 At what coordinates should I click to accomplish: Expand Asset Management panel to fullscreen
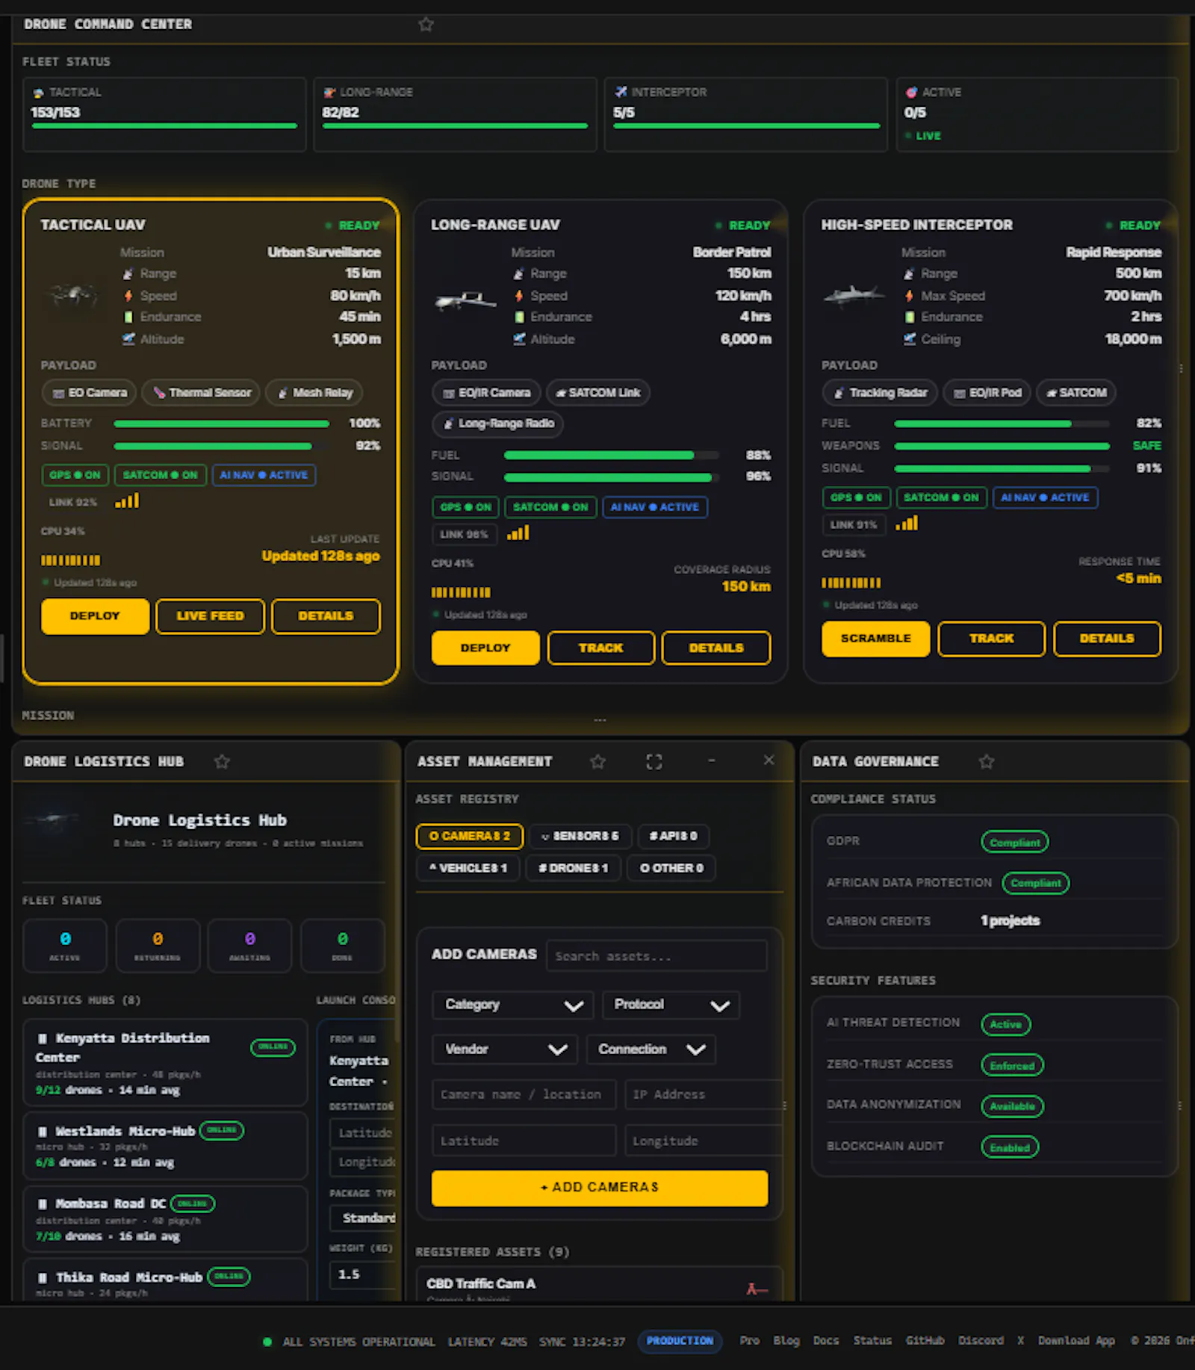click(654, 761)
